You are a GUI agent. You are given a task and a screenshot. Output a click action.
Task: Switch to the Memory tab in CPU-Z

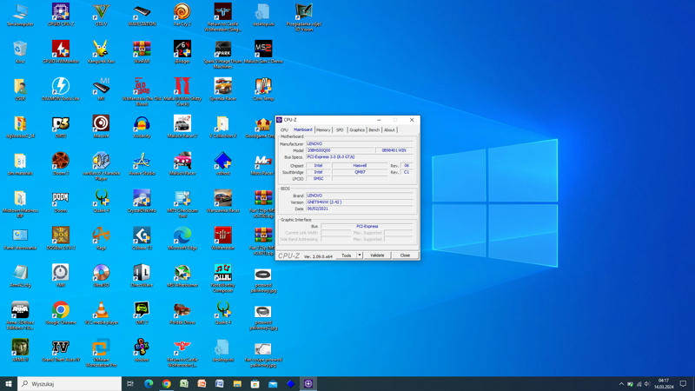click(323, 129)
